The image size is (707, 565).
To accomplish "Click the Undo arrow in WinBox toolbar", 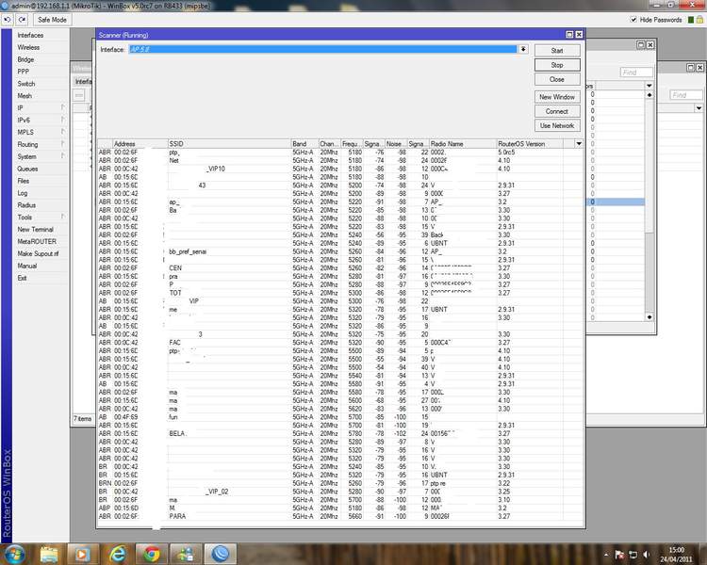I will (x=8, y=20).
